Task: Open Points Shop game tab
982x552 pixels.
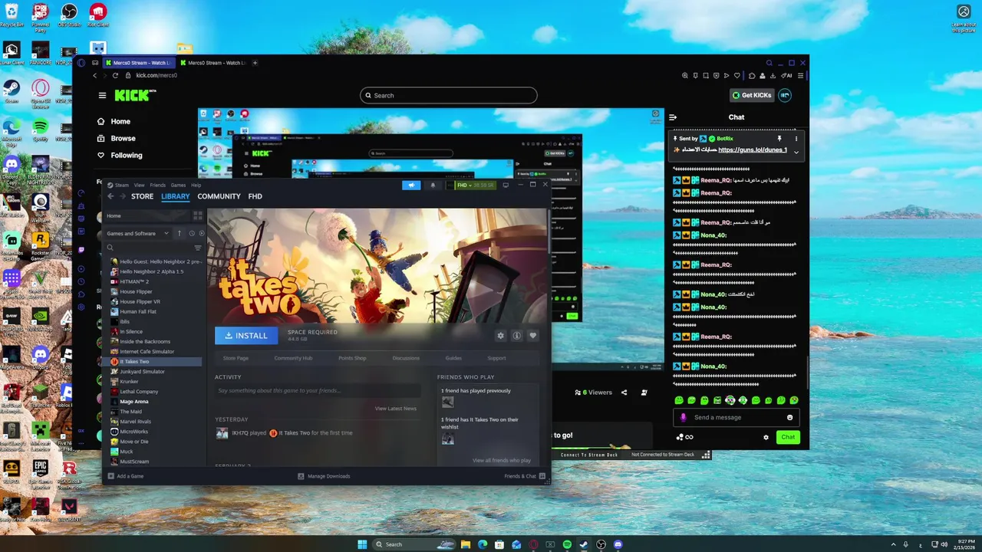Action: coord(352,358)
